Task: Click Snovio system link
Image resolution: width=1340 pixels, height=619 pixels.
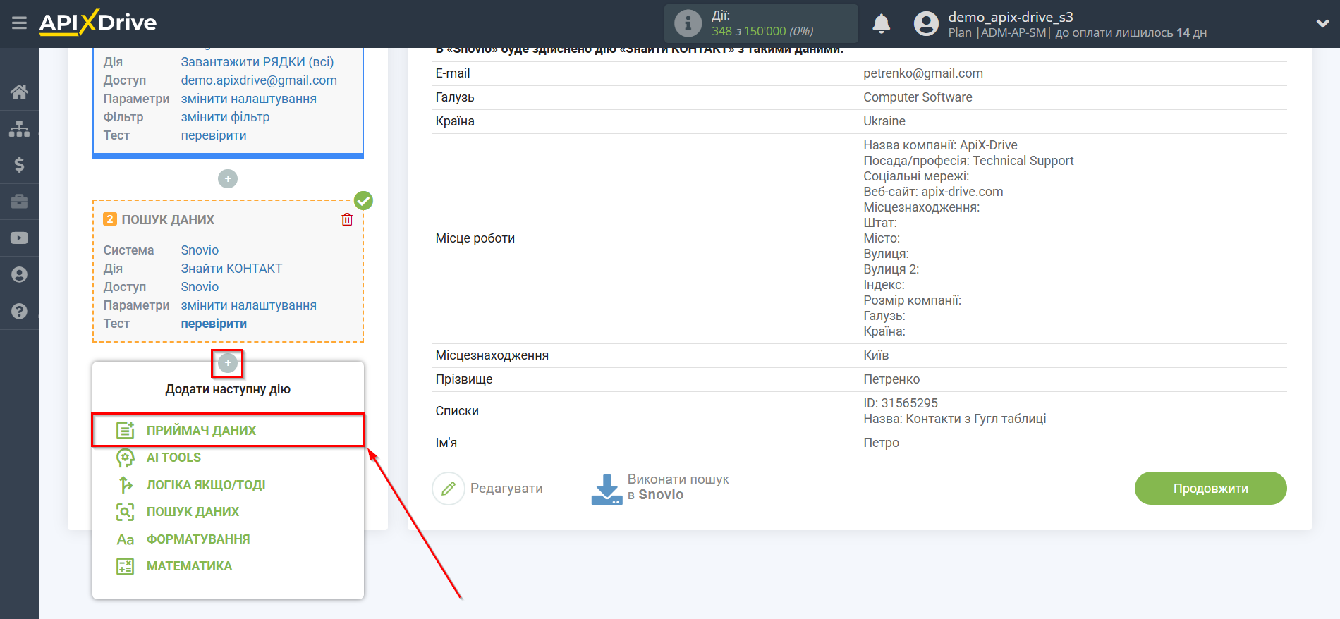Action: click(200, 250)
